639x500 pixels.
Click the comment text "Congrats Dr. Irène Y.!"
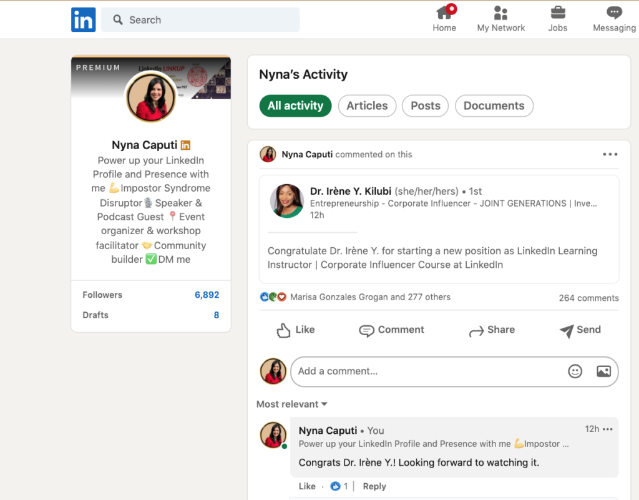tap(419, 463)
